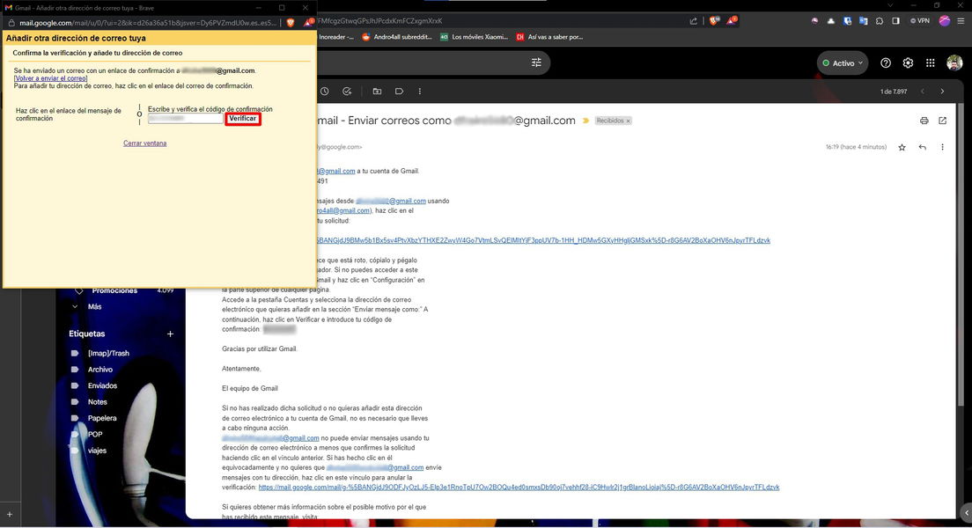Open the Papelera label
972x528 pixels.
(x=102, y=418)
